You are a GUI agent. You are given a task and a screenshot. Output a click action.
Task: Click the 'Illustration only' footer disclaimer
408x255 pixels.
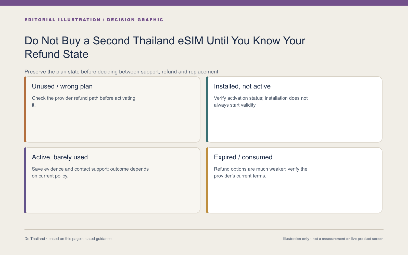[333, 239]
